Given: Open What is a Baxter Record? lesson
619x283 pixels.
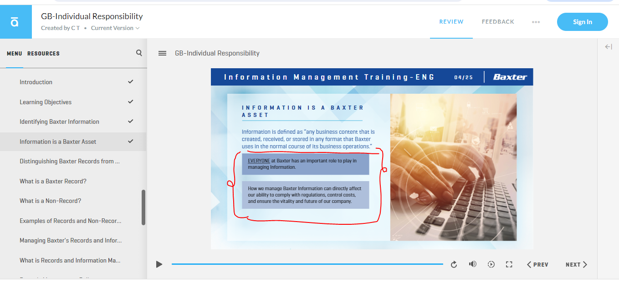Looking at the screenshot, I should tap(73, 181).
